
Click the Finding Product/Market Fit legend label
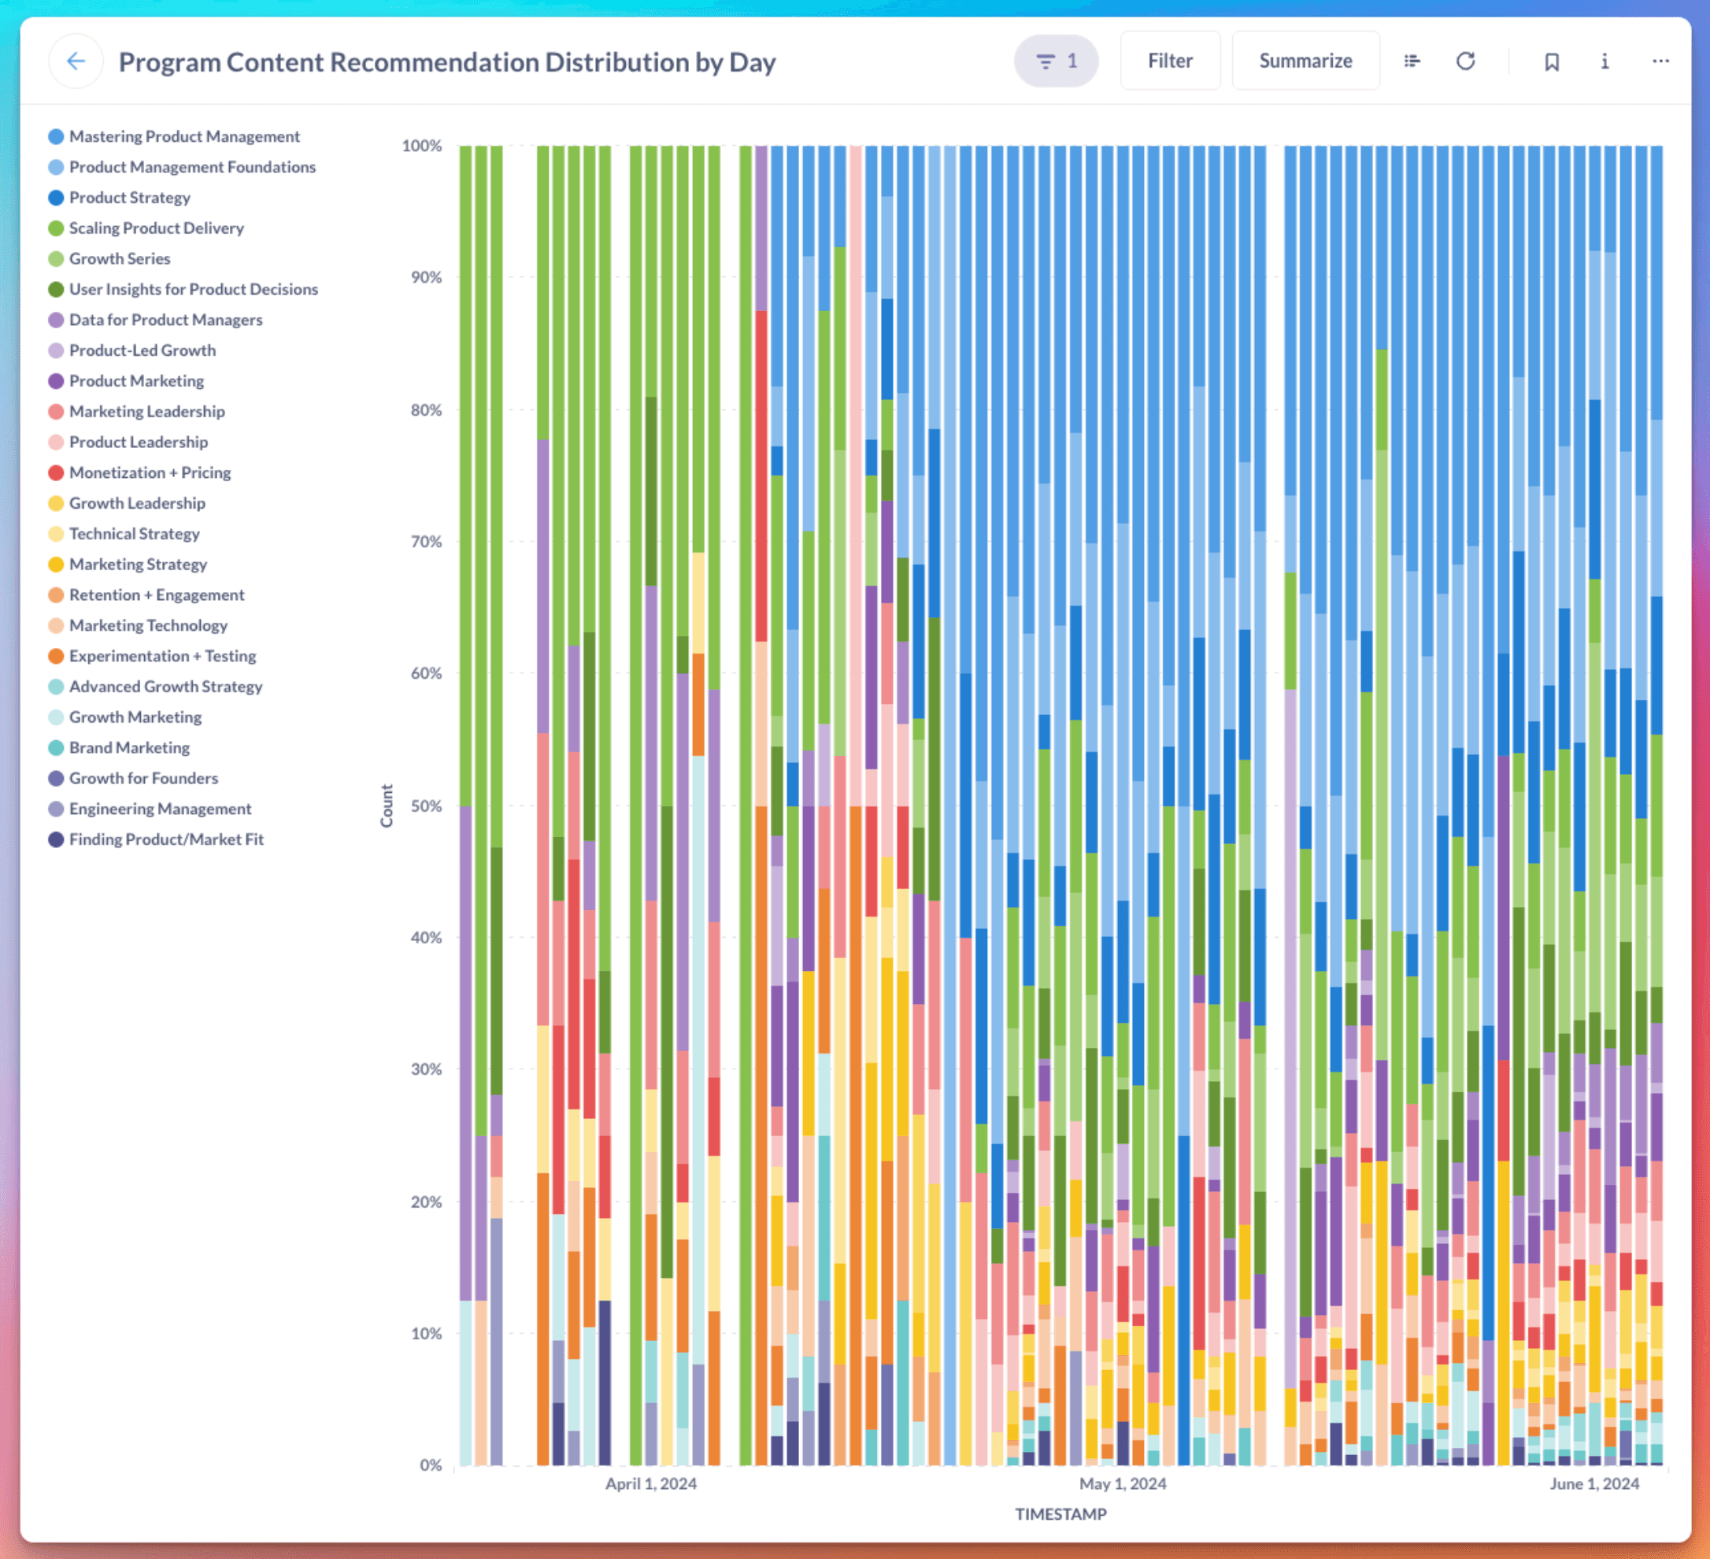[166, 839]
